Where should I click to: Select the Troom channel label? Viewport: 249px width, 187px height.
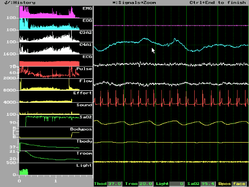84,153
